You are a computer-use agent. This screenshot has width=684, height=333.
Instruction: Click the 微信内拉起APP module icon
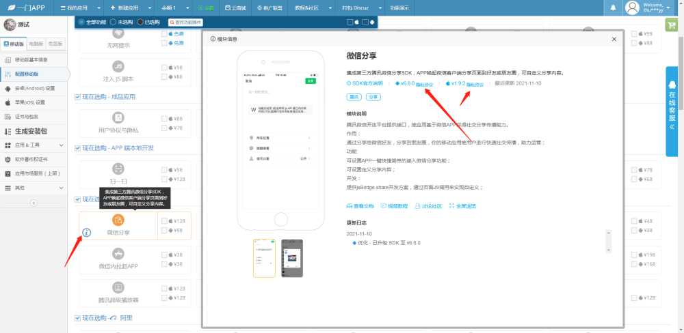[118, 254]
